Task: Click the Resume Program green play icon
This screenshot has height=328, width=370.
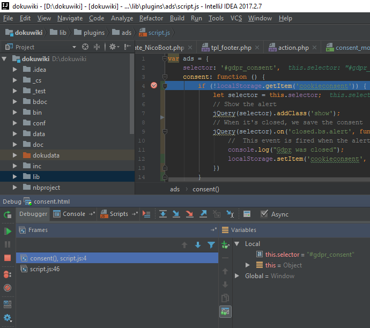Action: (x=8, y=231)
